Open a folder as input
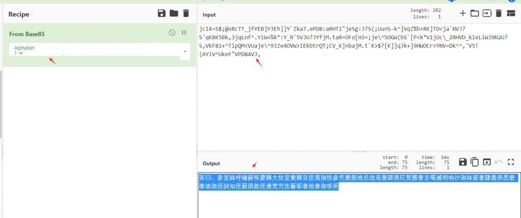Image resolution: width=521 pixels, height=218 pixels. (x=475, y=13)
